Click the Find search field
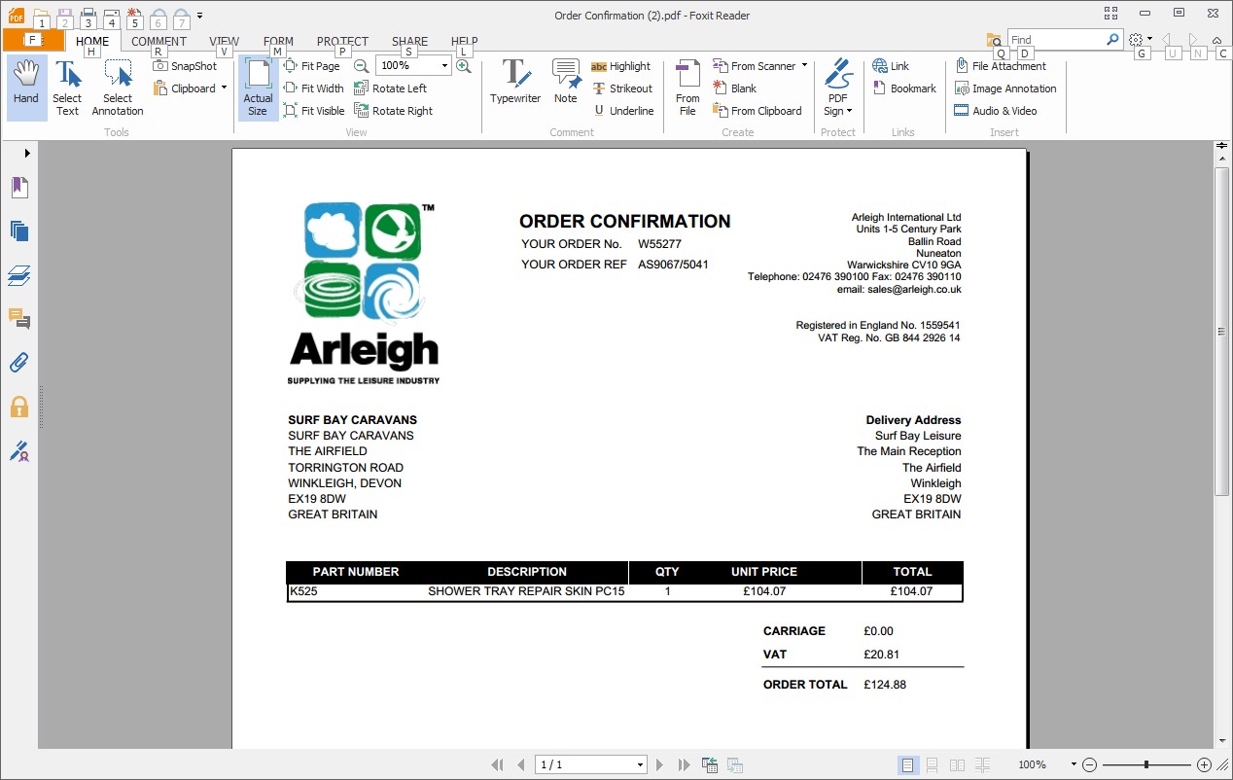The width and height of the screenshot is (1233, 780). 1056,40
